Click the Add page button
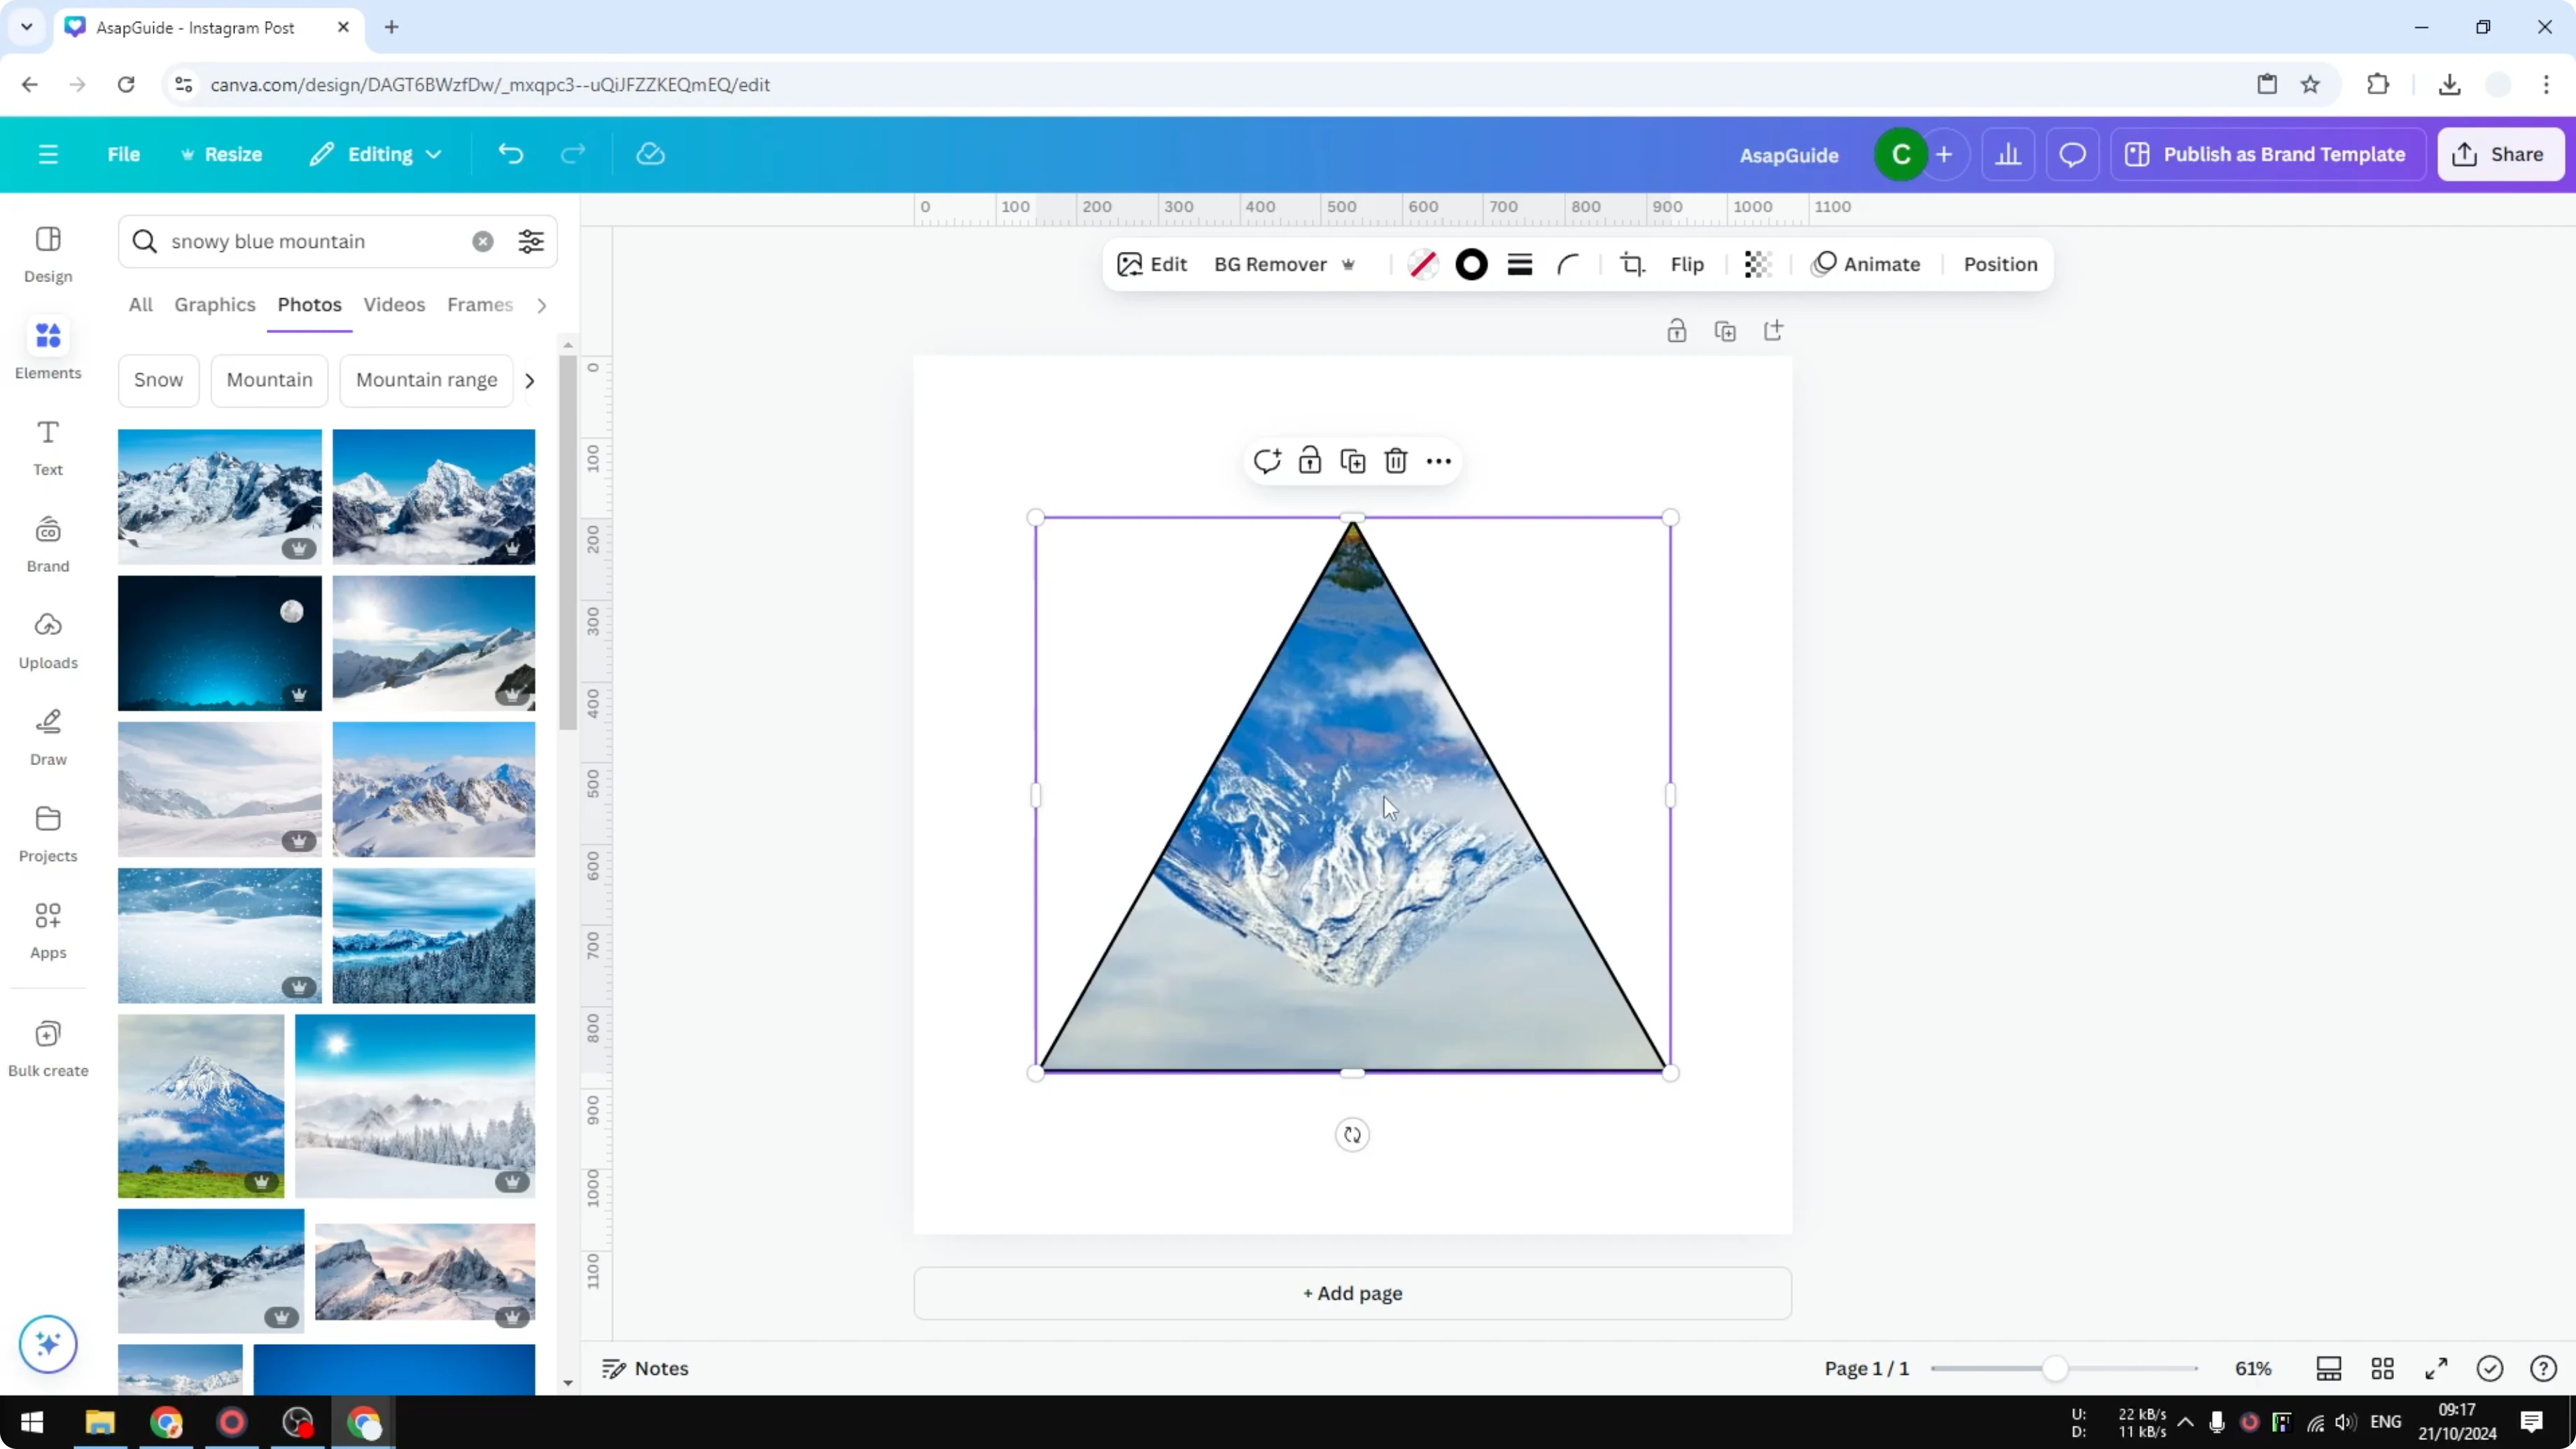Image resolution: width=2576 pixels, height=1449 pixels. pos(1351,1293)
